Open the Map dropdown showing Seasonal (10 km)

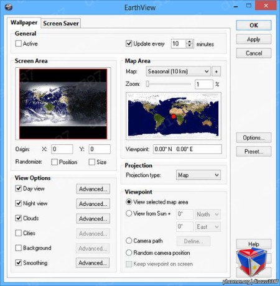point(178,71)
